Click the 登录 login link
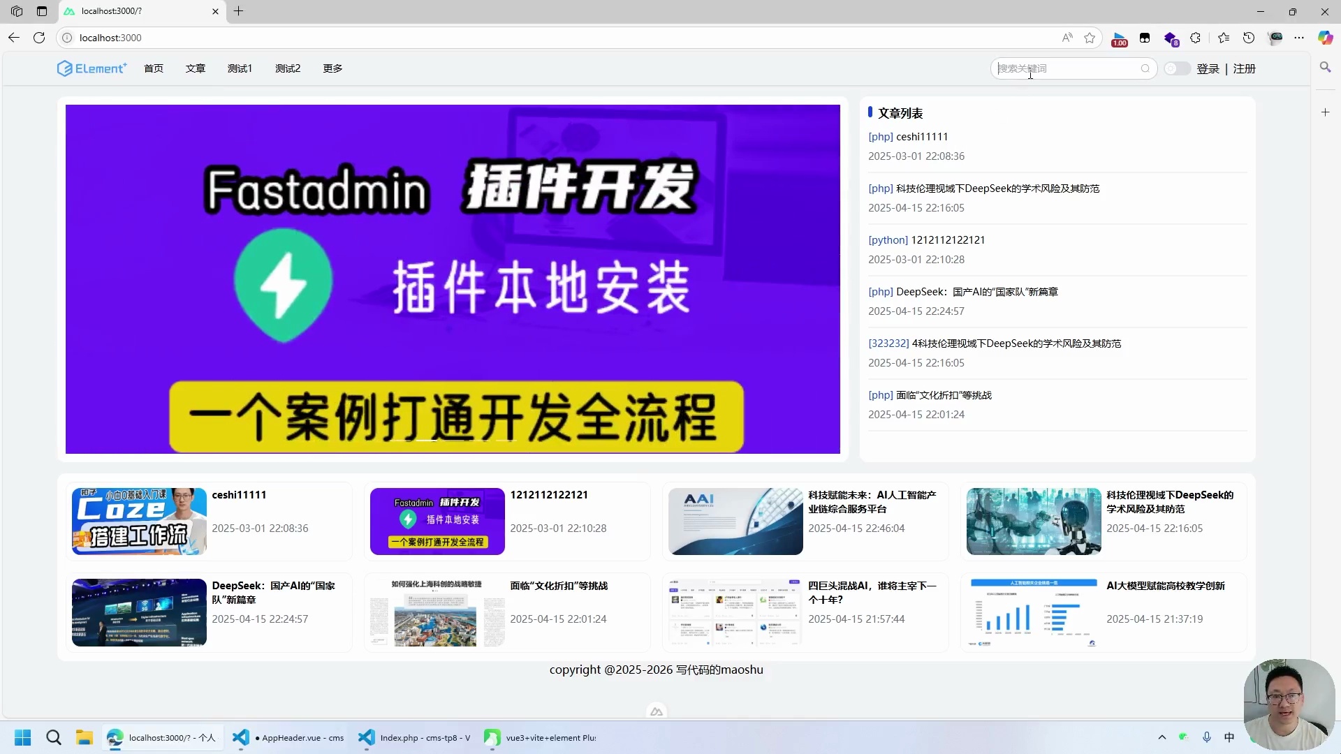The width and height of the screenshot is (1341, 754). 1208,69
